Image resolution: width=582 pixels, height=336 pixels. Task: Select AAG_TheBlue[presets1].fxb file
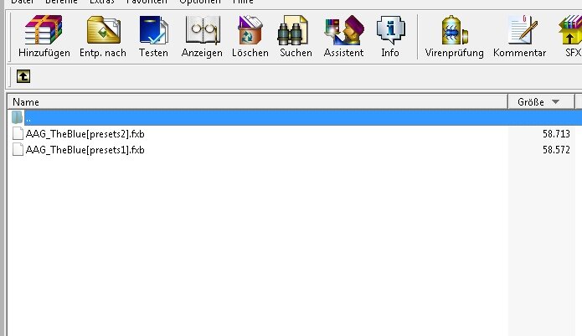pos(85,149)
